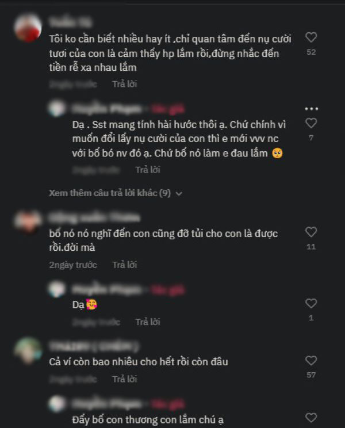This screenshot has height=428, width=345.
Task: Open username above the "Dạ" emoji reply
Action: click(x=107, y=289)
